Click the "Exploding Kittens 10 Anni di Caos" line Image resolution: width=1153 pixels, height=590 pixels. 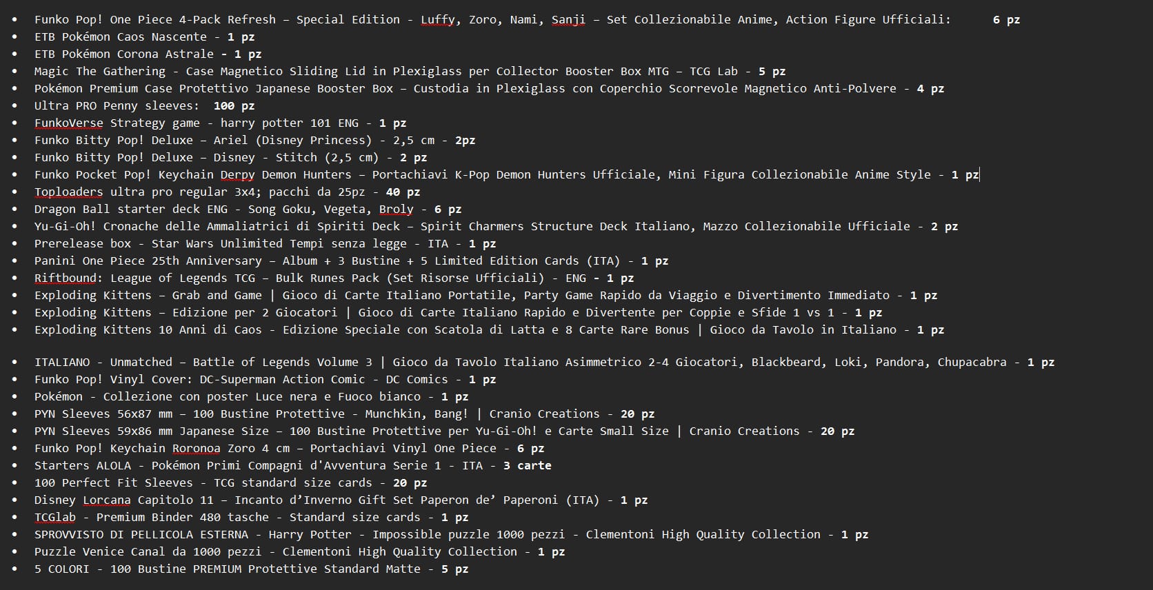[x=490, y=330]
